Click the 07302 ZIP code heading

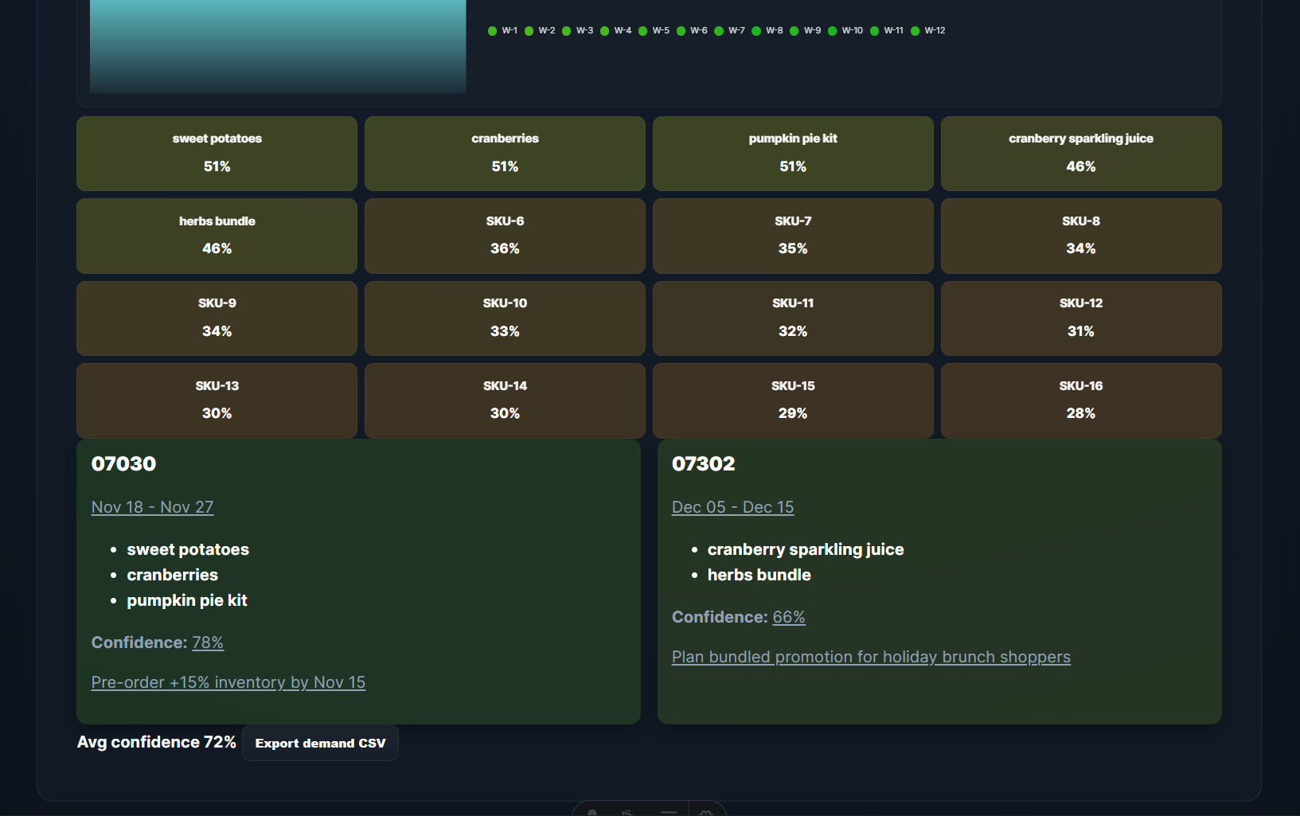(x=704, y=464)
